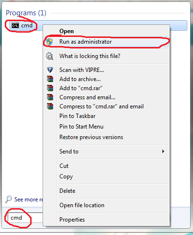The width and height of the screenshot is (193, 235).
Task: Click the magnifier icon beside 'See more results'
Action: 9,200
